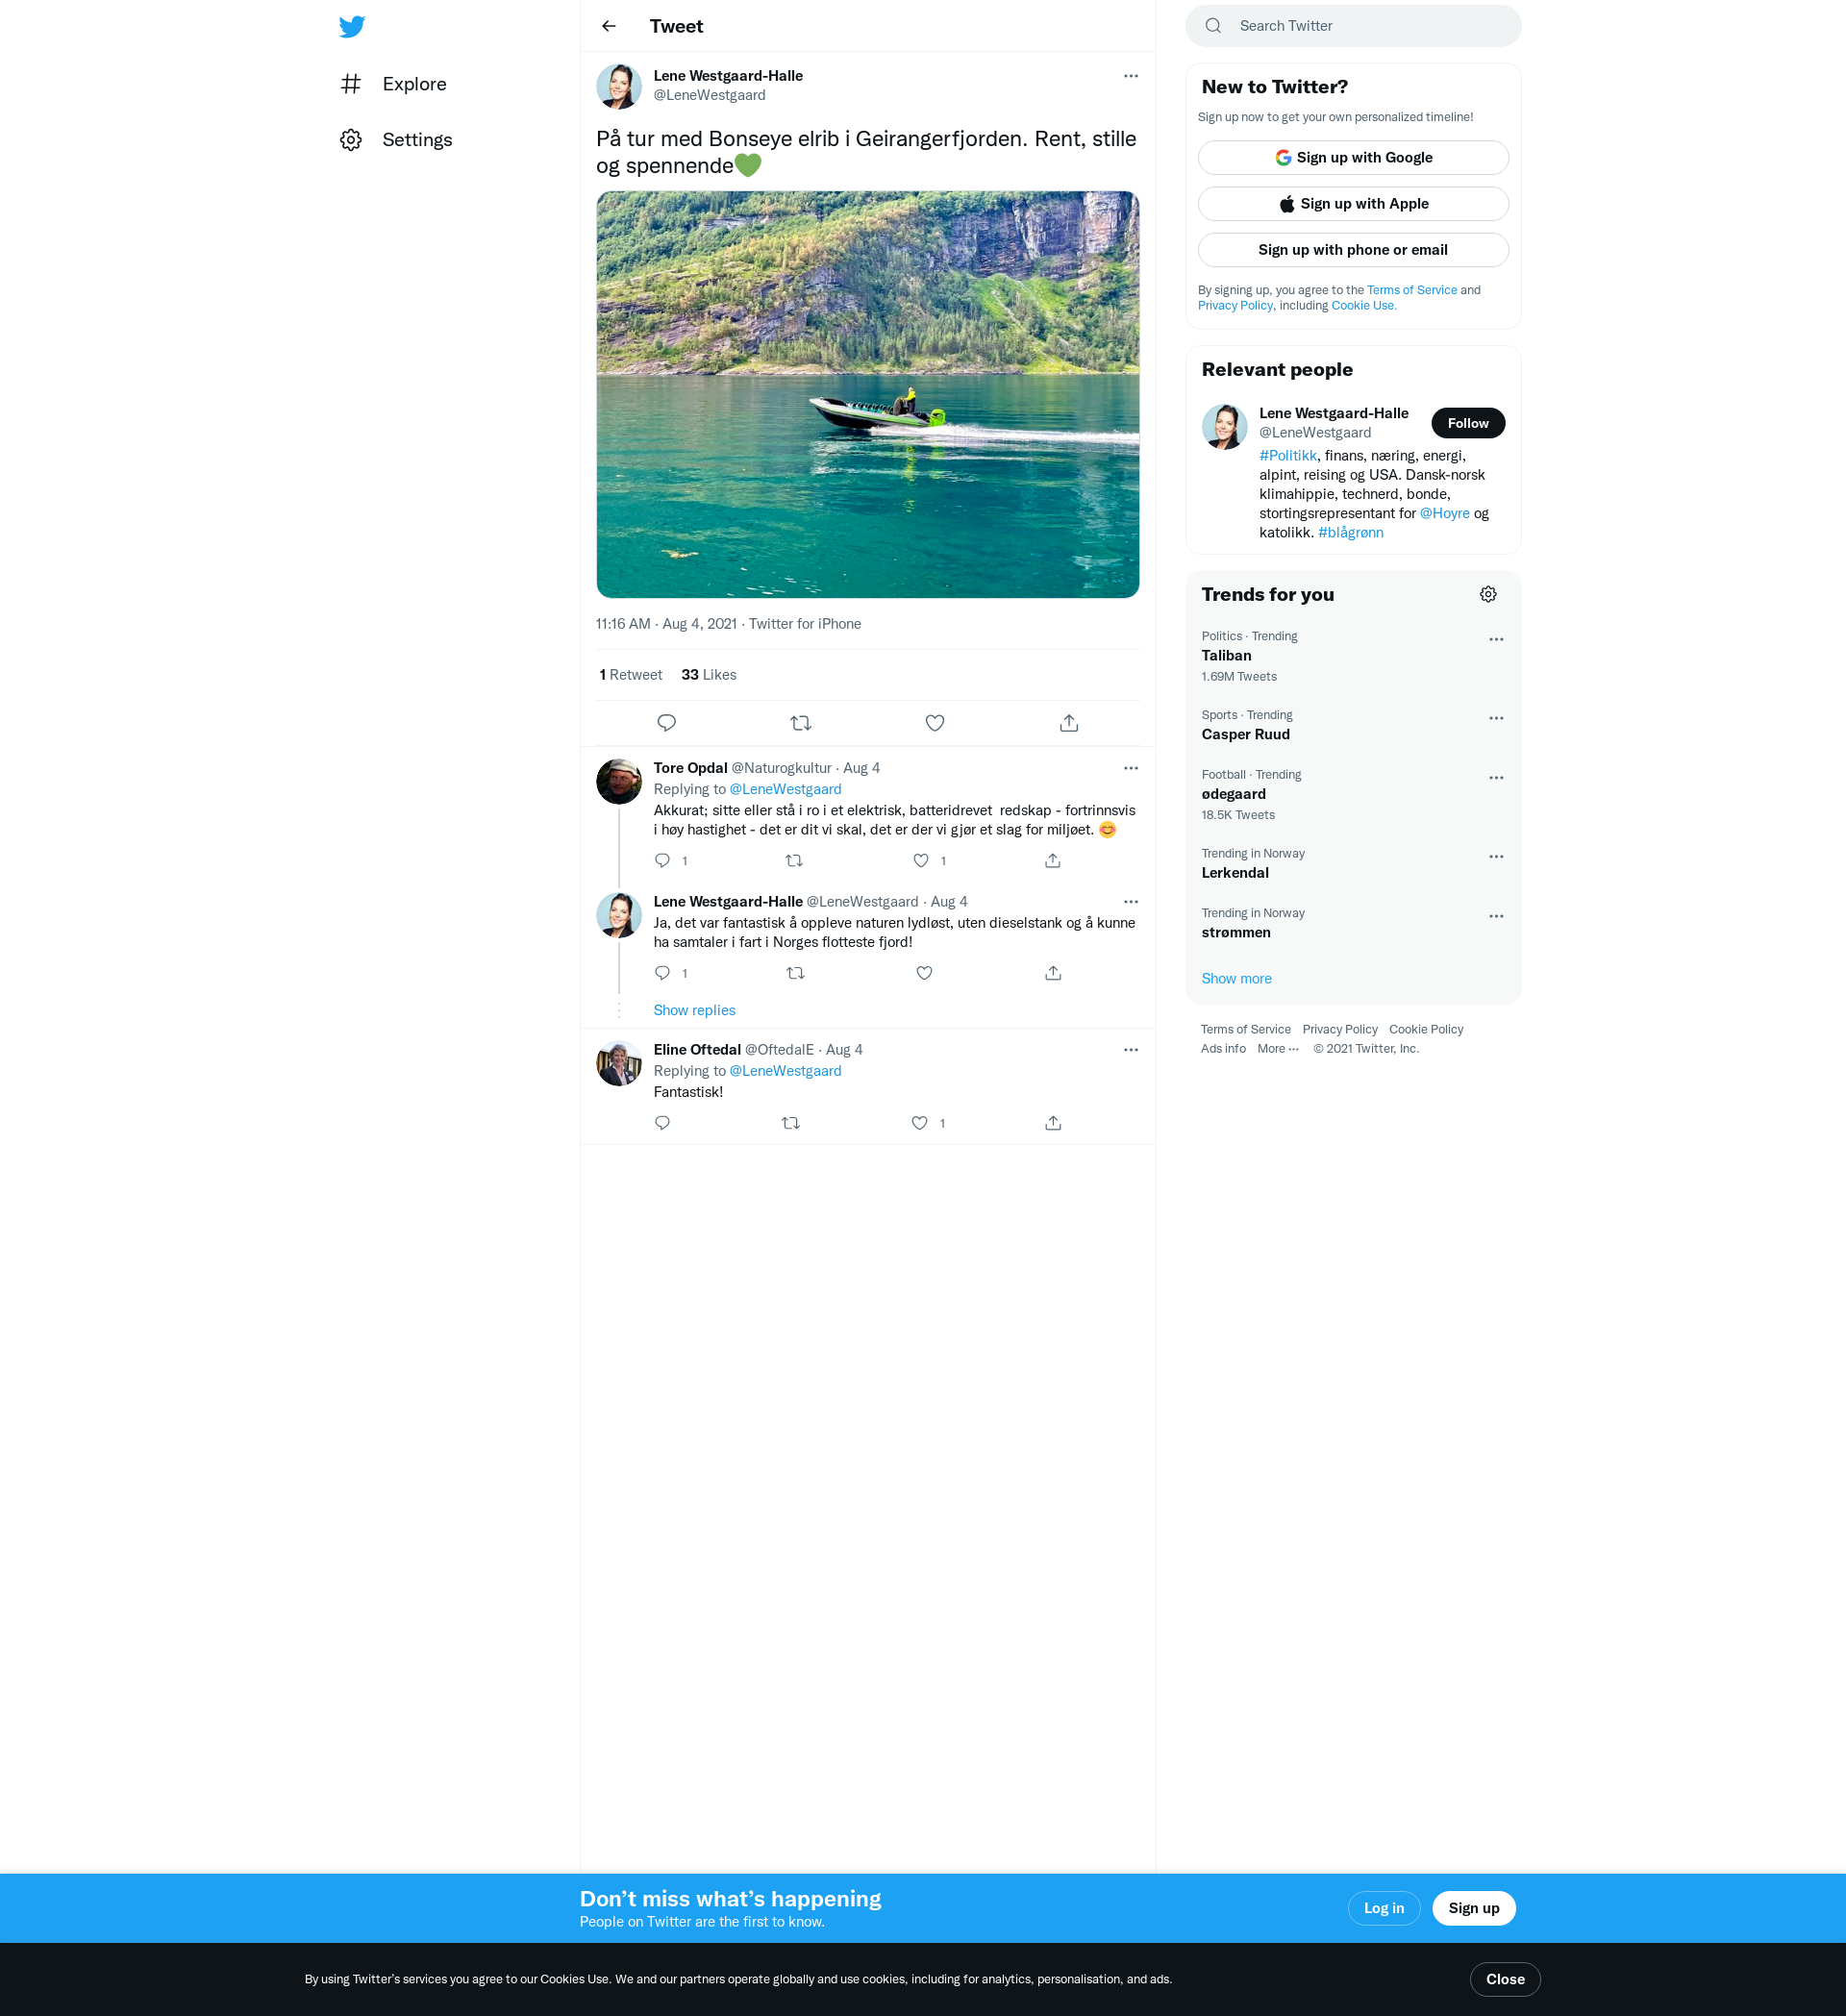
Task: Close the cookies notice
Action: (1504, 1979)
